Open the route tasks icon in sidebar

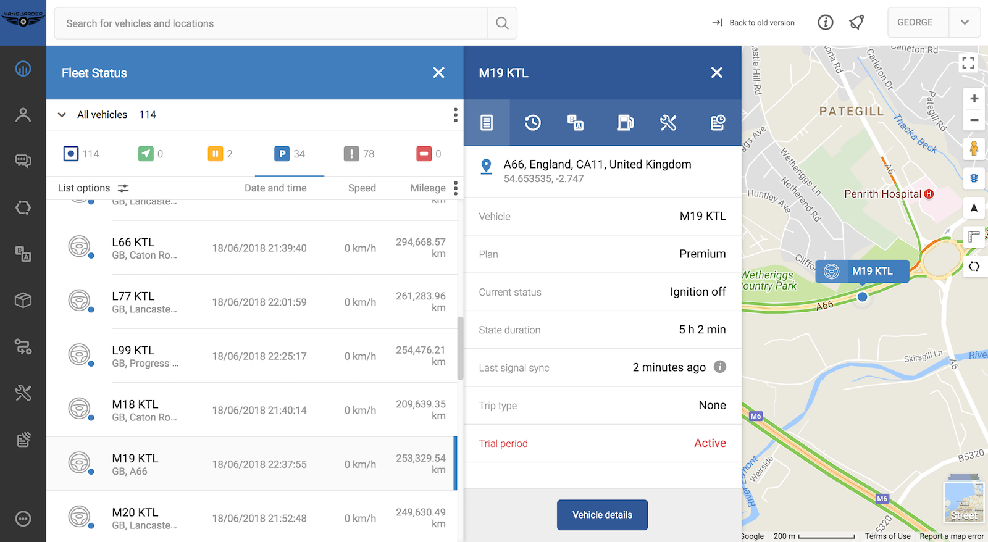[23, 346]
